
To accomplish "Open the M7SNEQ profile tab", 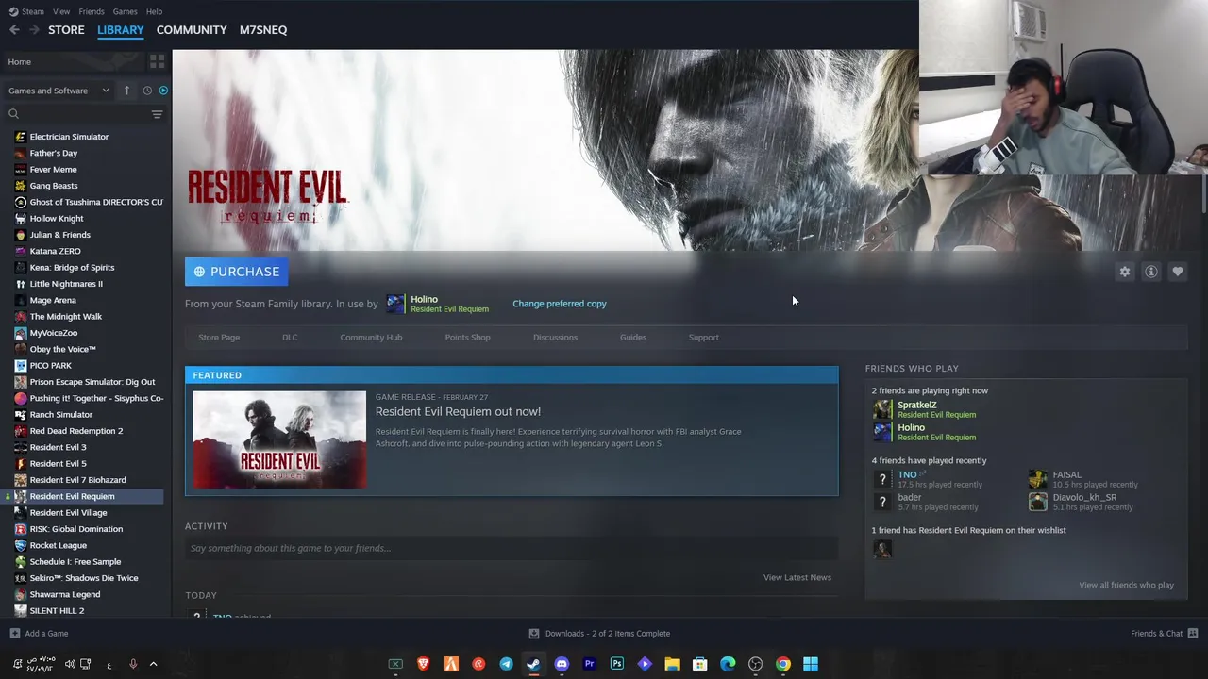I will [x=263, y=30].
